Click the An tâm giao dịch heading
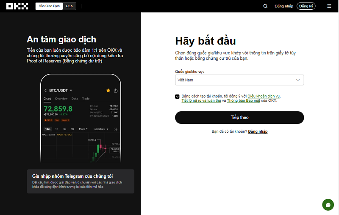339x215 pixels. [x=61, y=39]
